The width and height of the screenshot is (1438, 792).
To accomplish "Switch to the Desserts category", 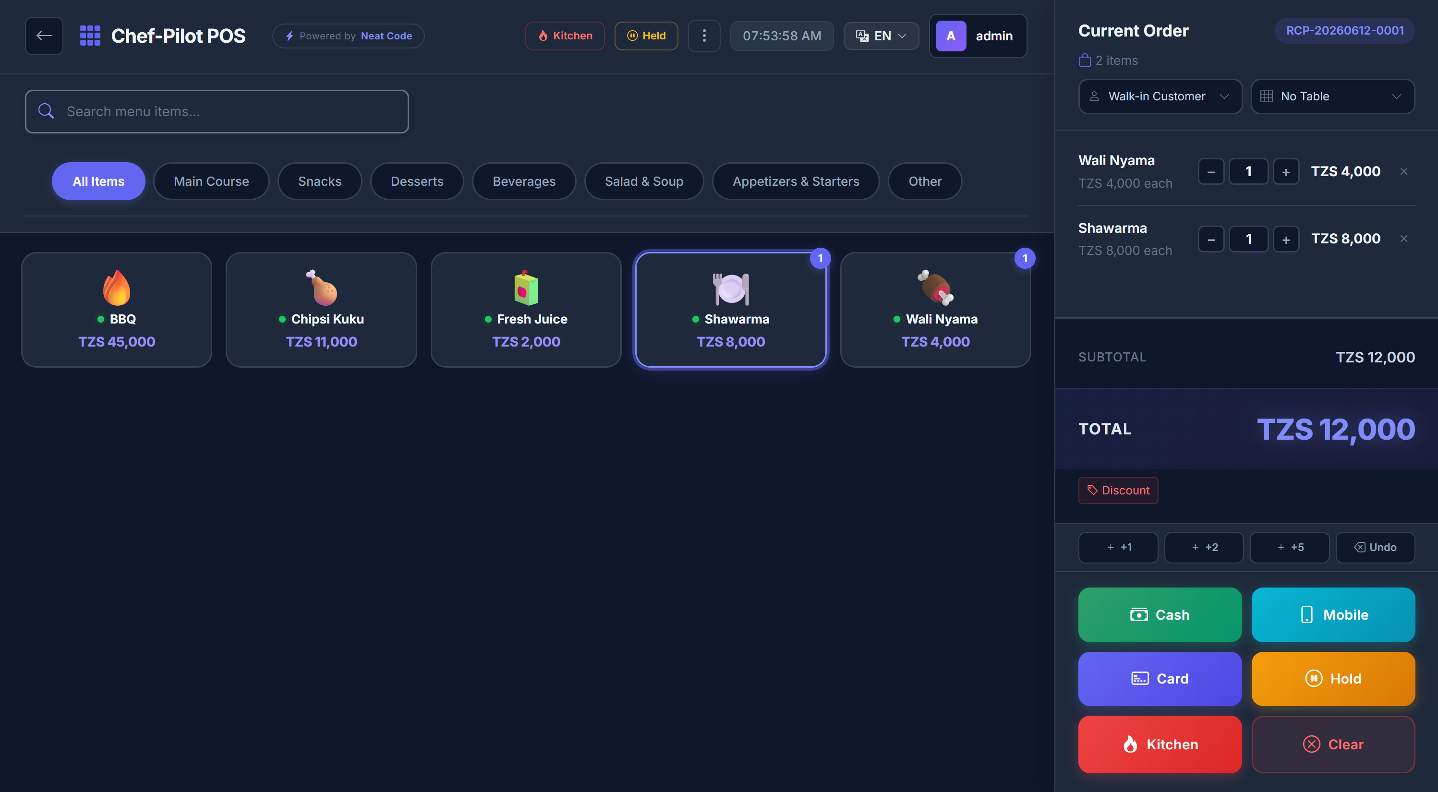I will [x=417, y=181].
